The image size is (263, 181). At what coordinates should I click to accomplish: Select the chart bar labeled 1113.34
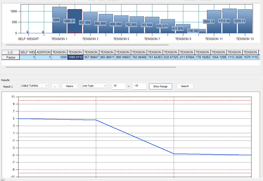(x=229, y=21)
